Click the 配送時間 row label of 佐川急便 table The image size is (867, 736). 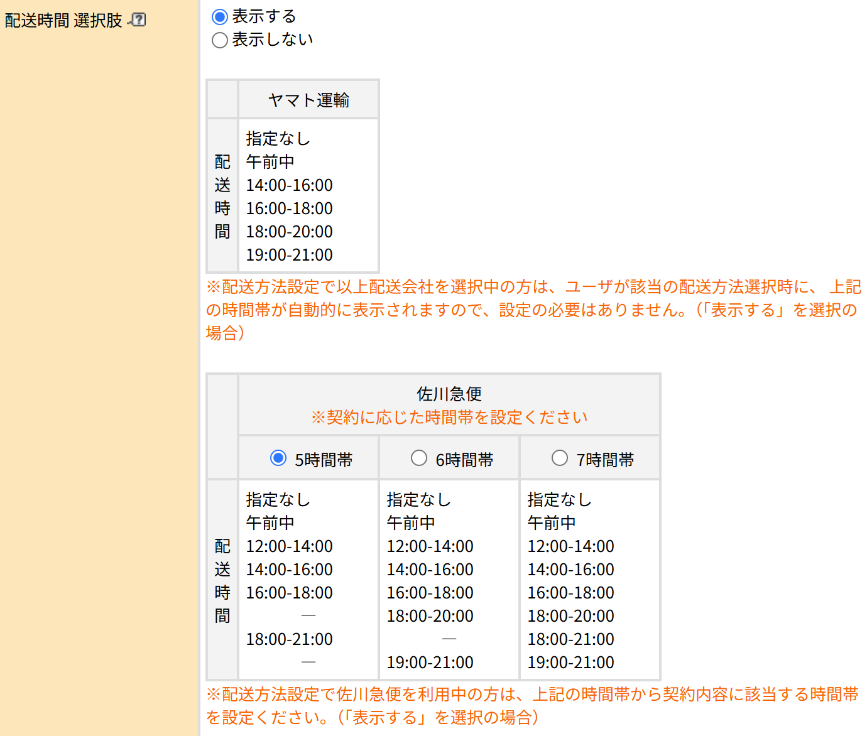(222, 581)
